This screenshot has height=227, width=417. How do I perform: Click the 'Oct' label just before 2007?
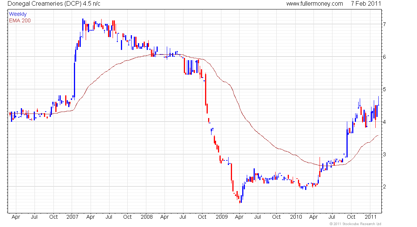(53, 217)
